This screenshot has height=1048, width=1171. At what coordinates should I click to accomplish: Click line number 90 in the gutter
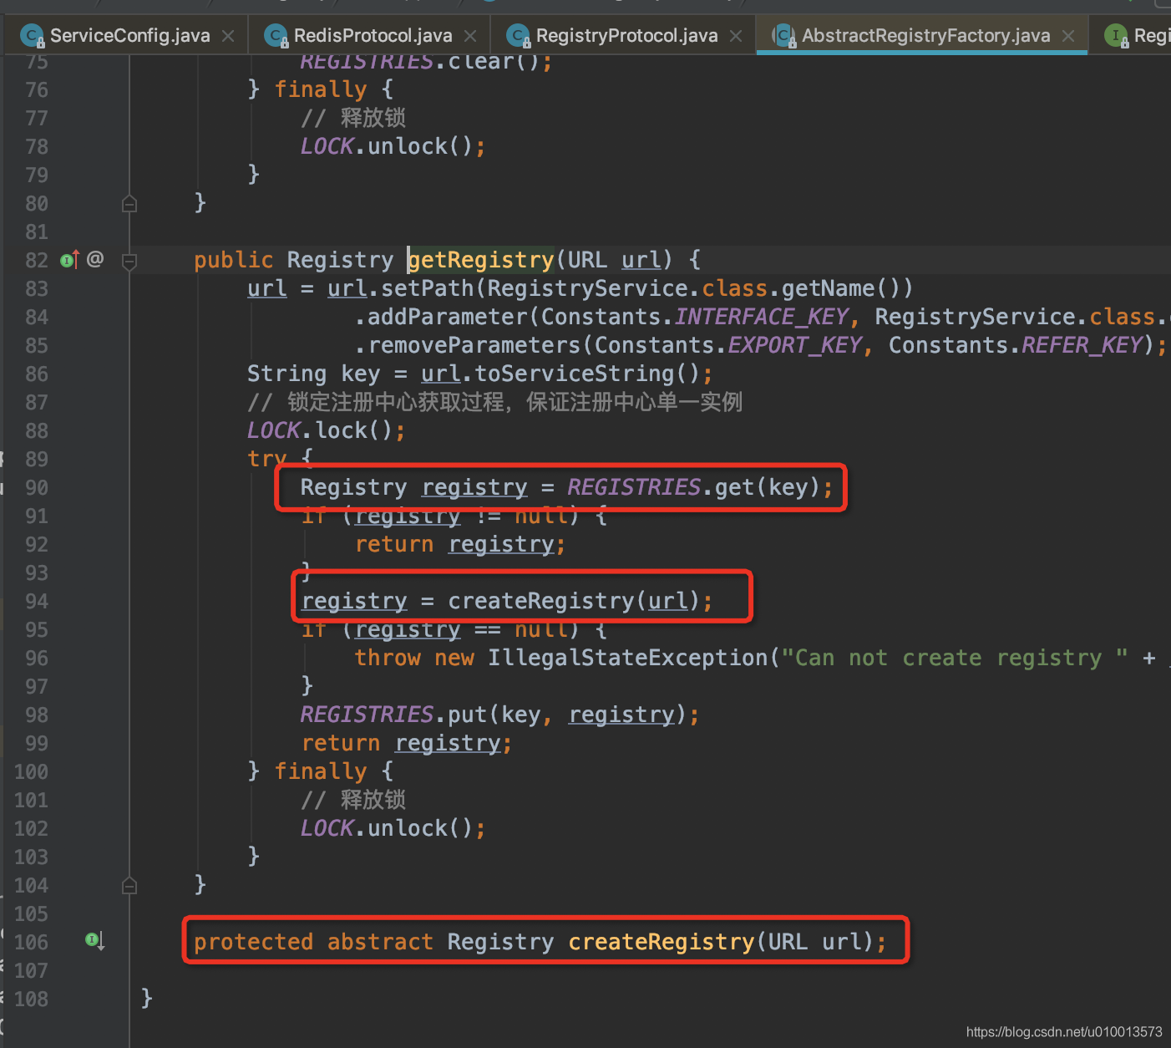pos(37,487)
